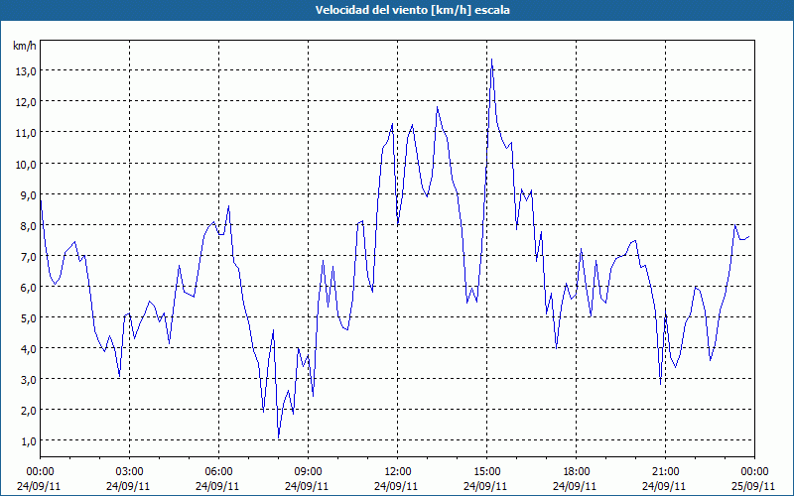Click the 18:00 time axis label

576,472
